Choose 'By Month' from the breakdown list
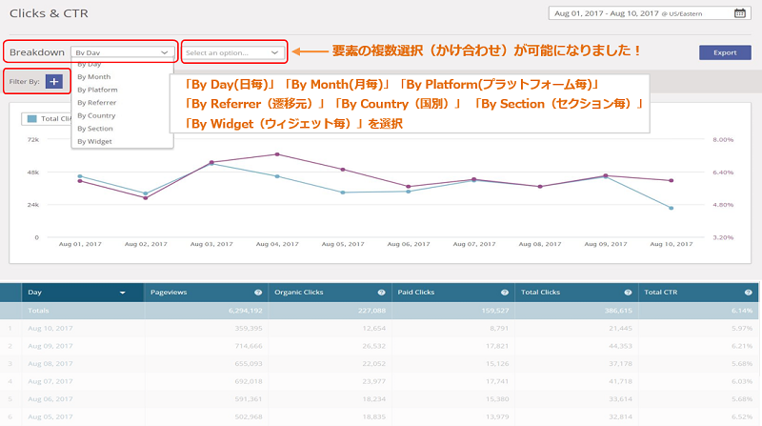The height and width of the screenshot is (426, 762). [94, 76]
